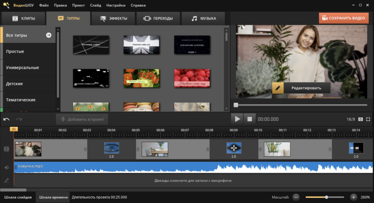Open fullscreen preview mode icon
This screenshot has height=203, width=374.
coord(368,119)
